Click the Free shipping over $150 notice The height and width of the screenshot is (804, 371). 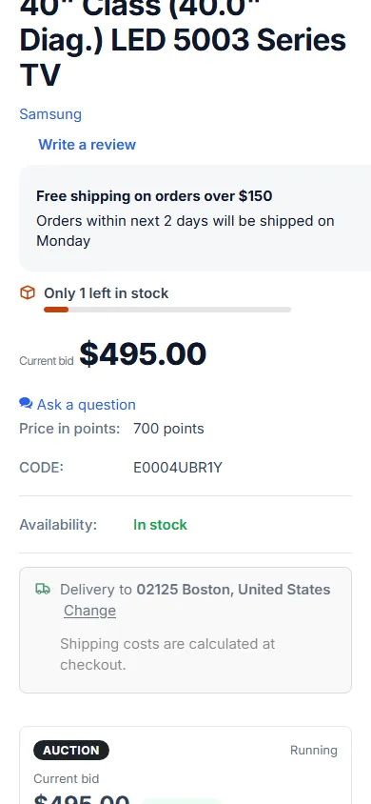pos(154,196)
